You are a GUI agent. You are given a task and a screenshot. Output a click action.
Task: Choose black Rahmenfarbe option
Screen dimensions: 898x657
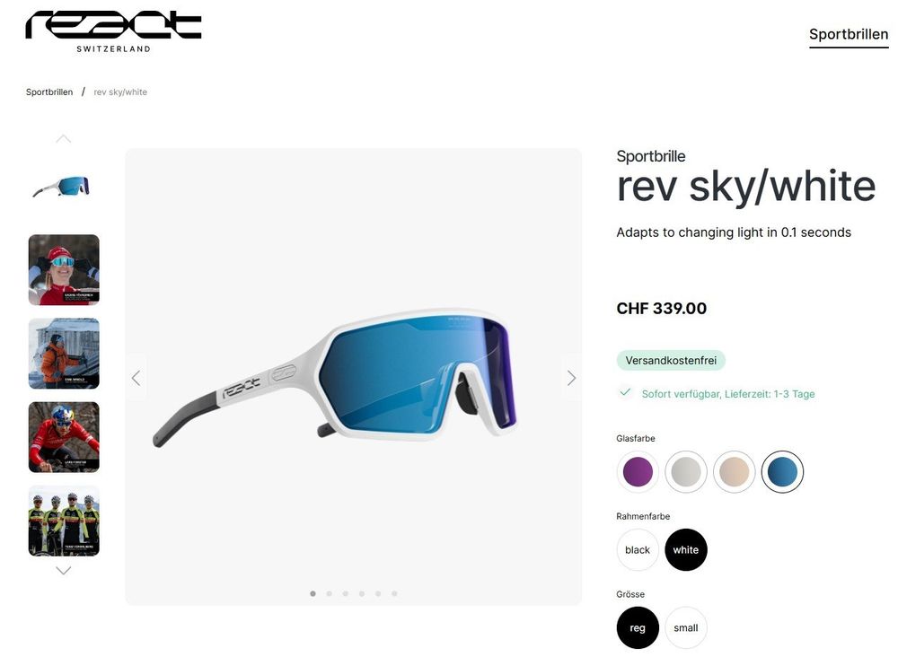(638, 549)
